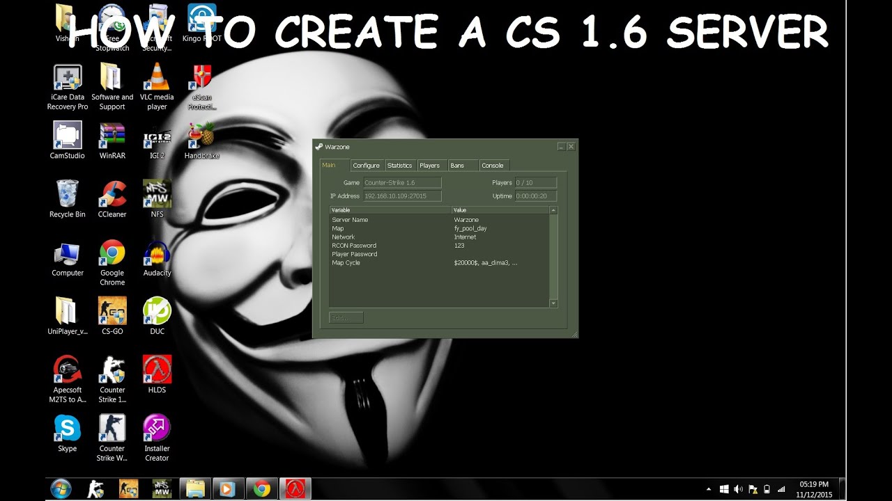
Task: Select the HLDS desktop shortcut
Action: [157, 375]
